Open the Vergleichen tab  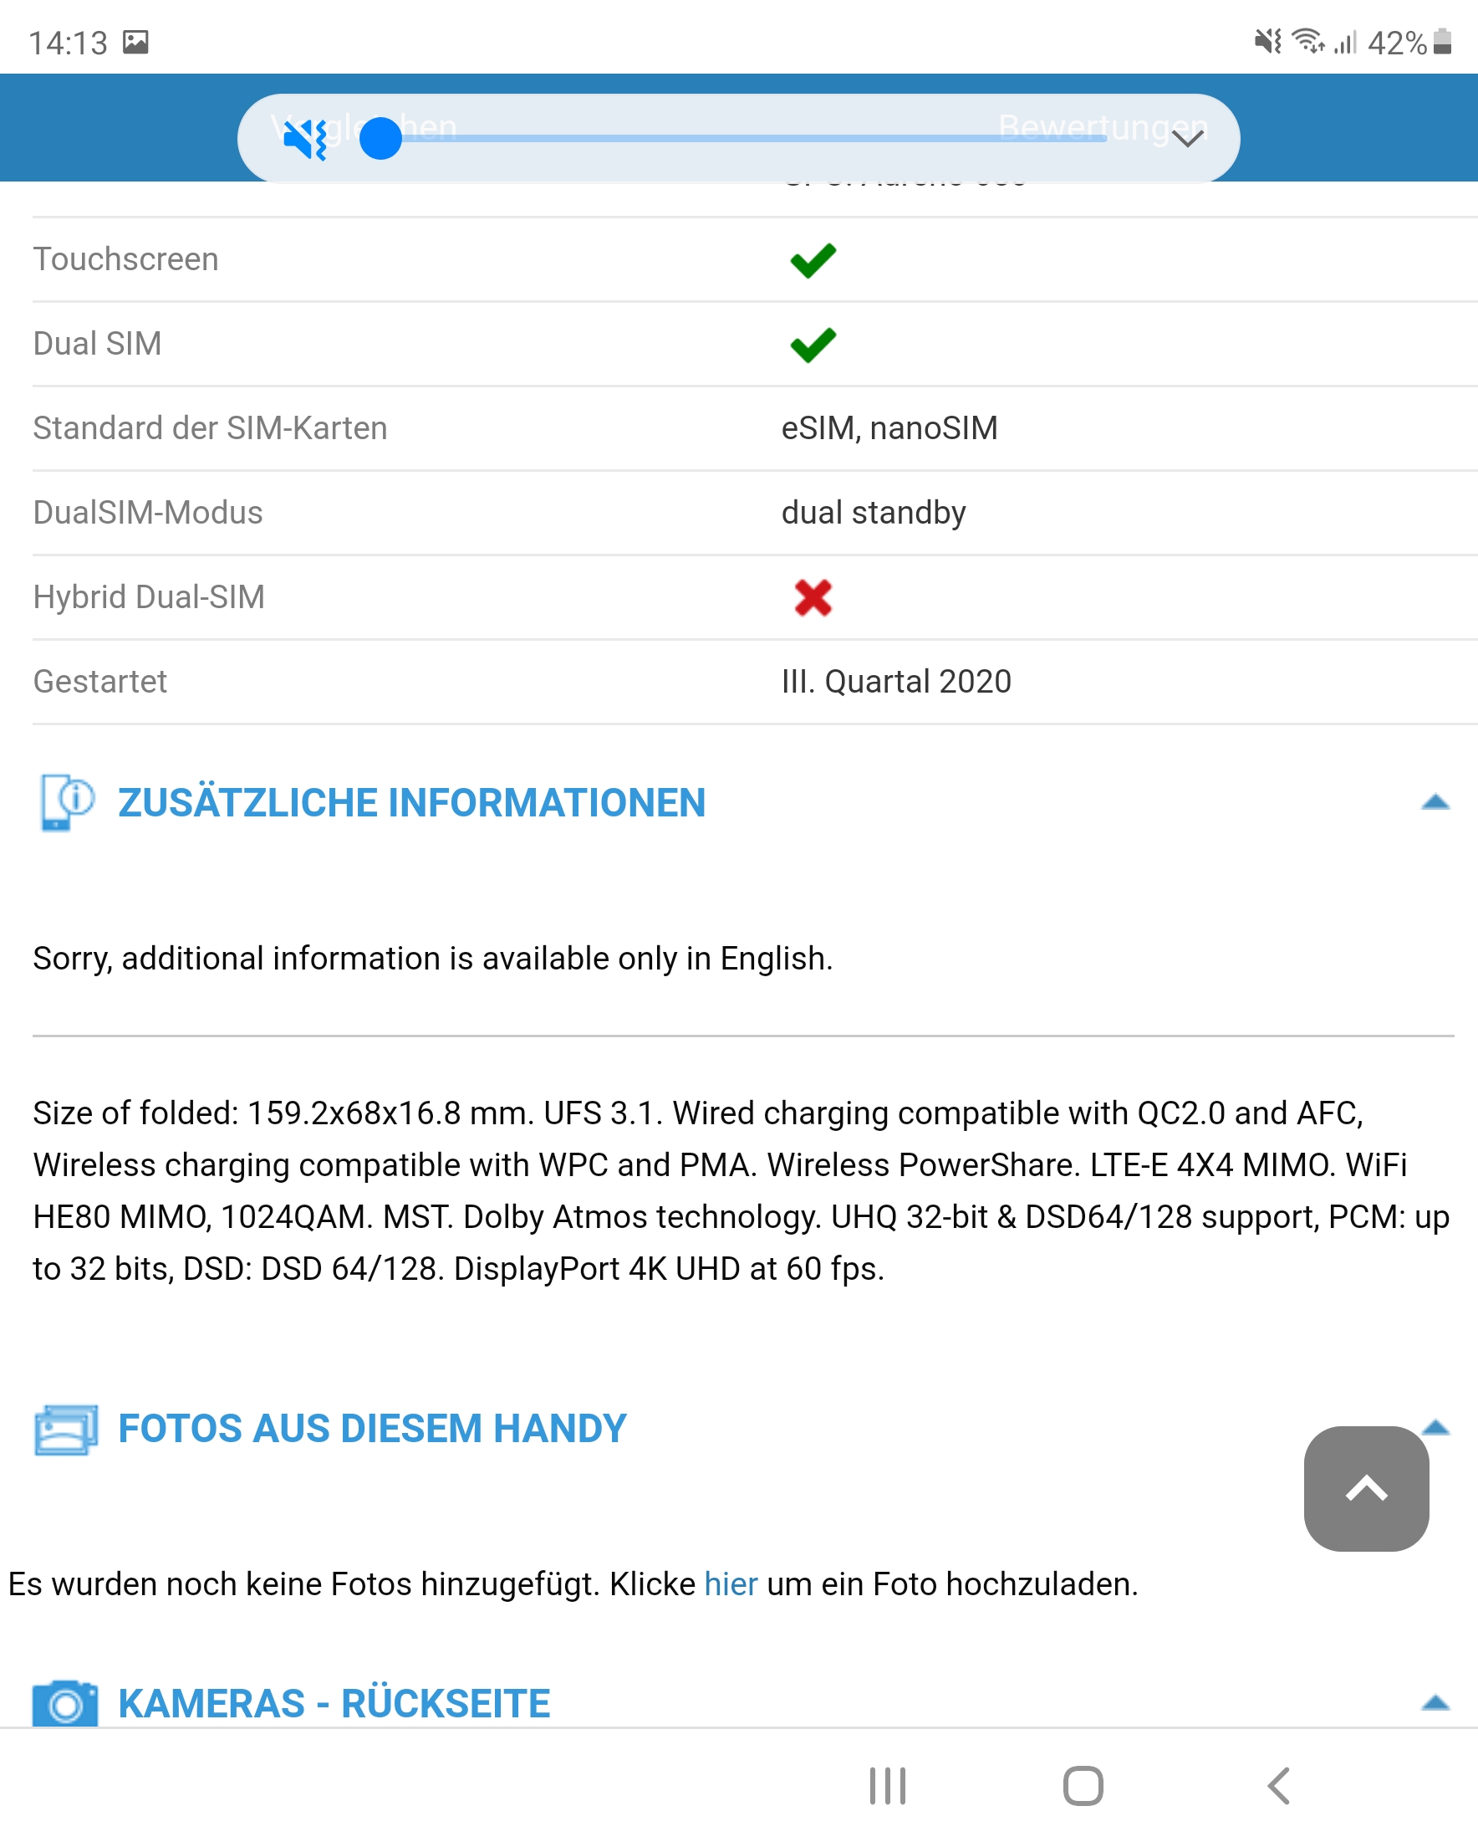(364, 127)
